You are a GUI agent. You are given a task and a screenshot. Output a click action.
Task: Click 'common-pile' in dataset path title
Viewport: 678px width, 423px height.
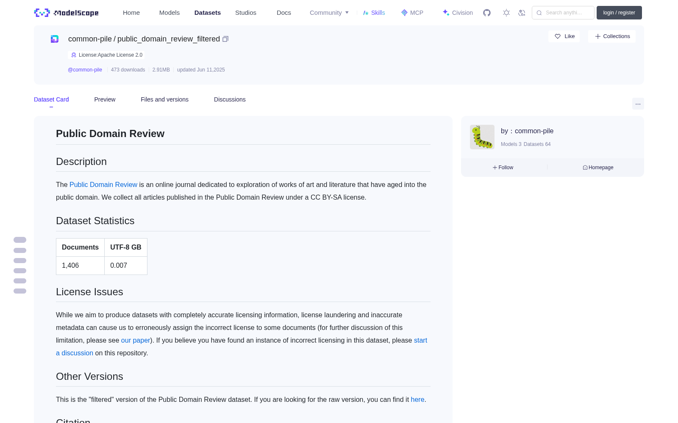pos(90,39)
